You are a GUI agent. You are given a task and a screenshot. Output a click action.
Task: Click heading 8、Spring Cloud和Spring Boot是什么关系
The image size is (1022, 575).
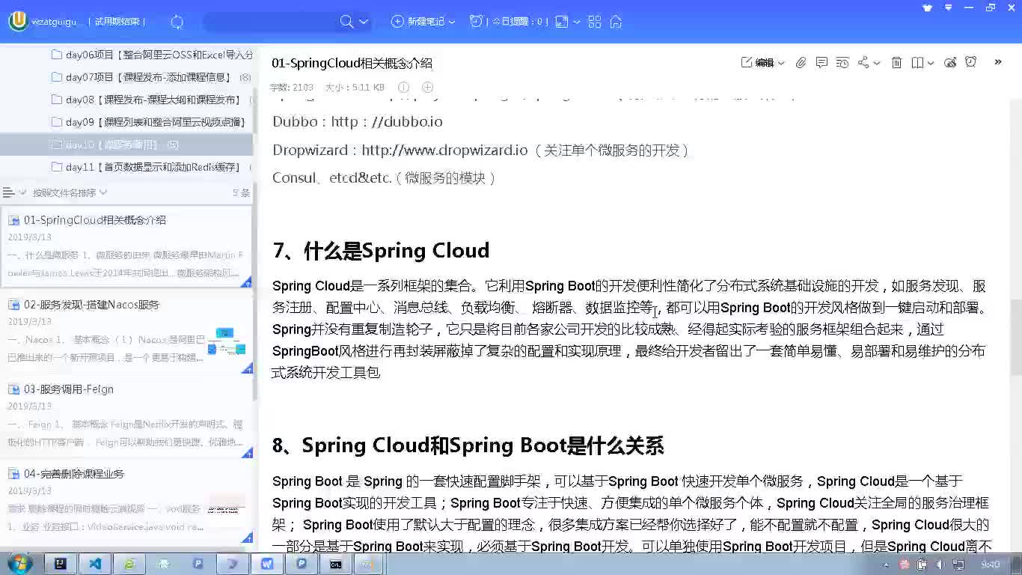468,446
